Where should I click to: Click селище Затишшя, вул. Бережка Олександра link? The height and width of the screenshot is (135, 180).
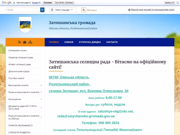[x=88, y=91]
